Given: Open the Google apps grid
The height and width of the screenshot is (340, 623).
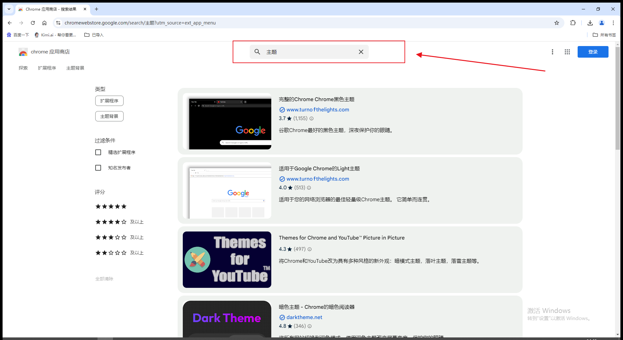Looking at the screenshot, I should click(x=567, y=52).
